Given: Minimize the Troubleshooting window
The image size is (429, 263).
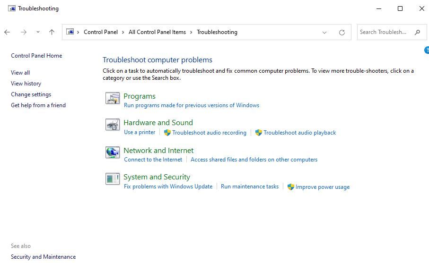Looking at the screenshot, I should (x=379, y=8).
